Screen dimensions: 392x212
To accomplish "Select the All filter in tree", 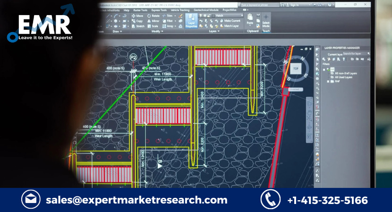I will (x=332, y=69).
